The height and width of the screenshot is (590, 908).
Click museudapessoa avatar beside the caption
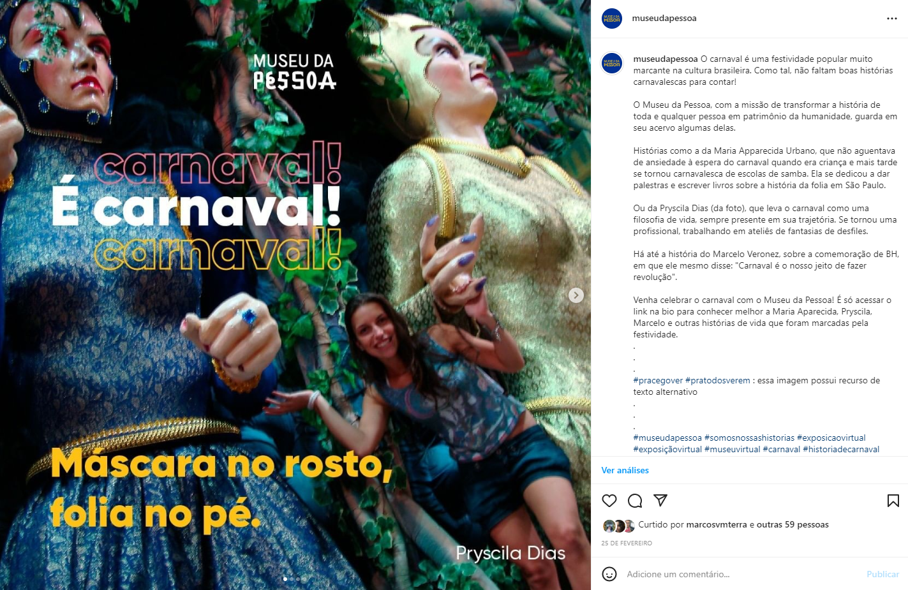(612, 63)
